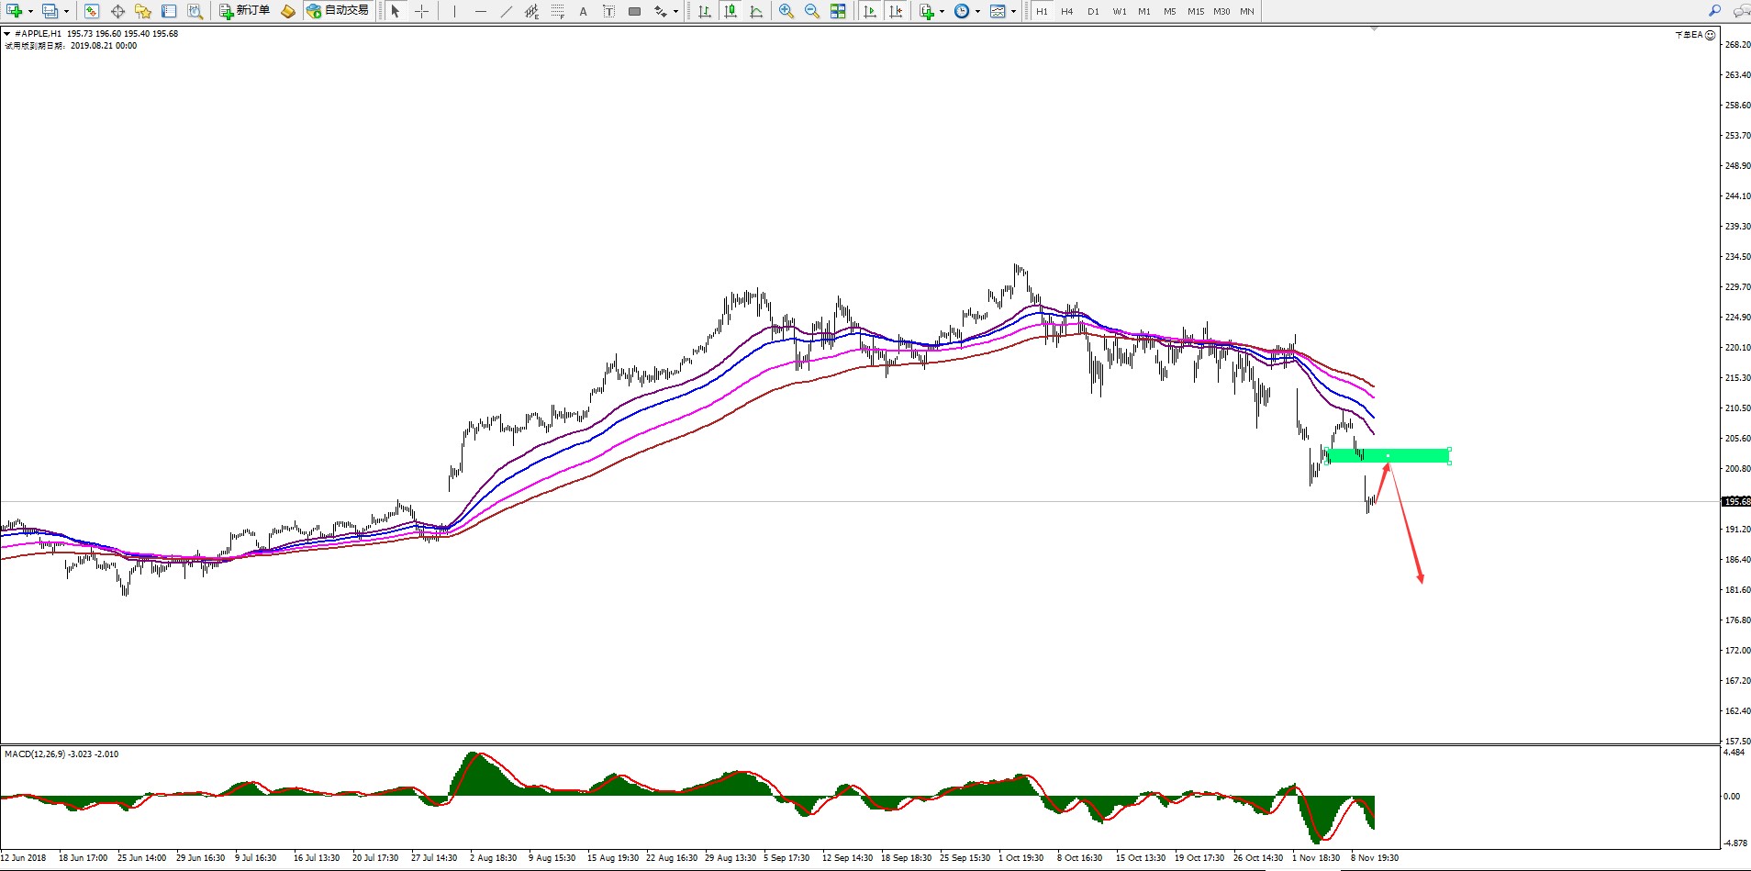Select the crosshair tool
Screen dimensions: 1751x871
coord(421,11)
